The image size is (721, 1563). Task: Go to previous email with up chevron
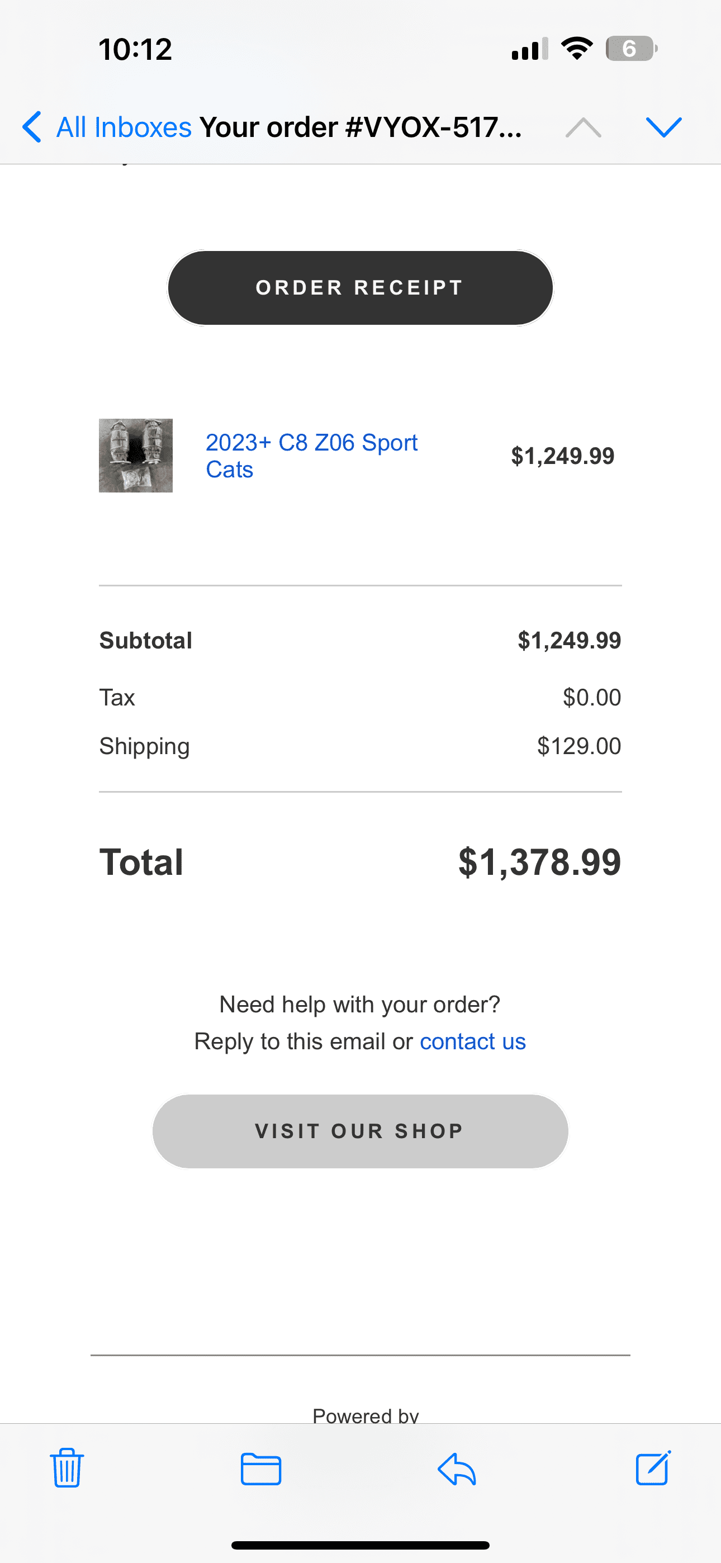(584, 127)
